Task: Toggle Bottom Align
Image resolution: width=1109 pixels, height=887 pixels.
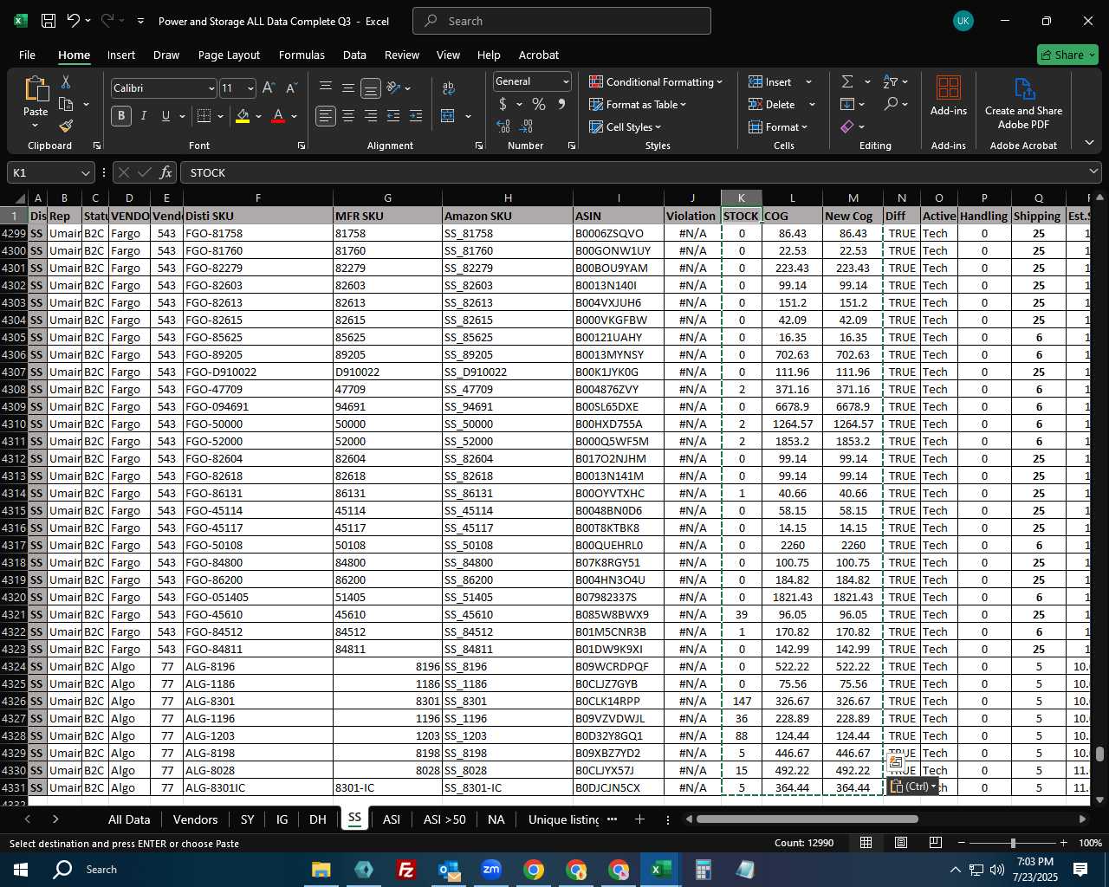Action: tap(371, 88)
